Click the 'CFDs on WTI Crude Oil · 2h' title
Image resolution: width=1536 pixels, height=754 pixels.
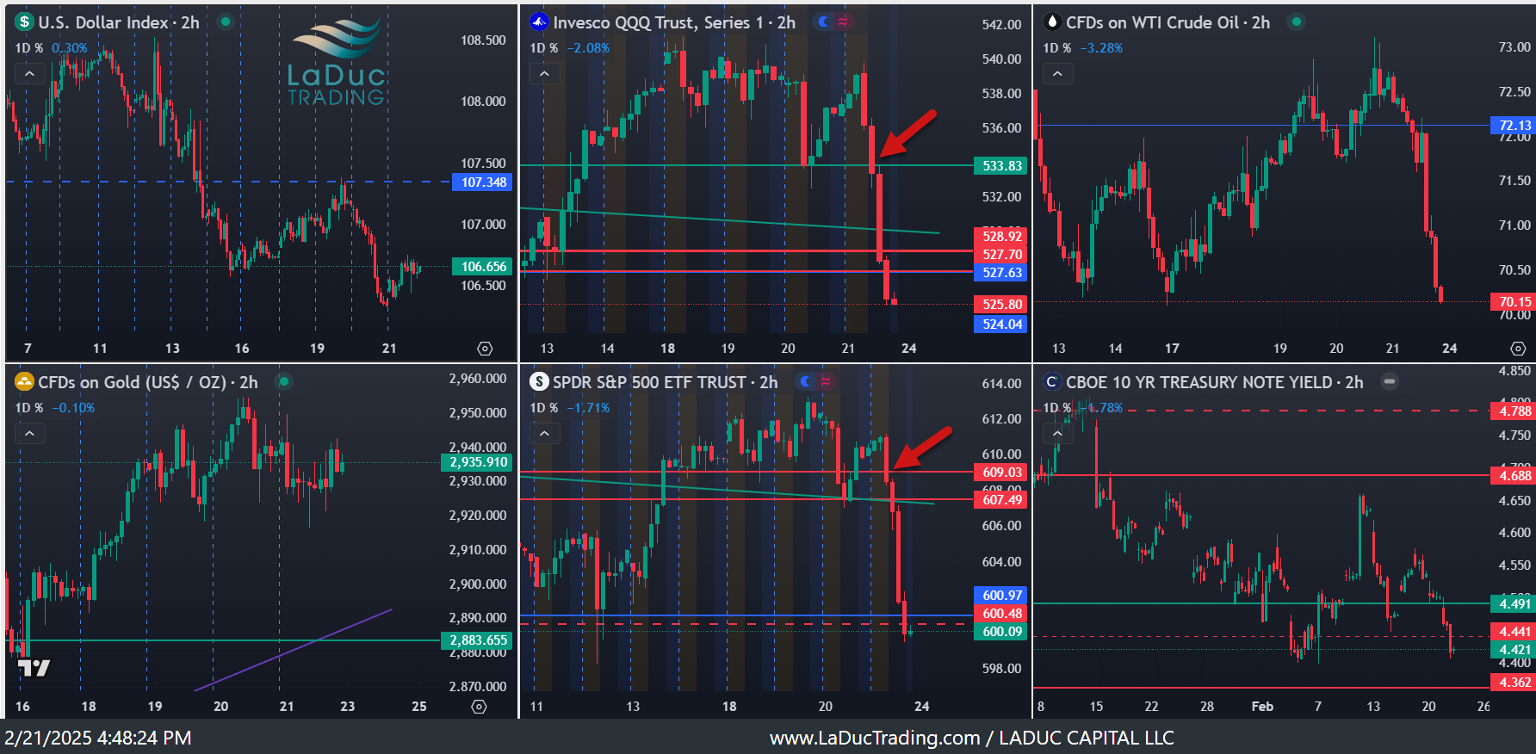coord(1167,22)
